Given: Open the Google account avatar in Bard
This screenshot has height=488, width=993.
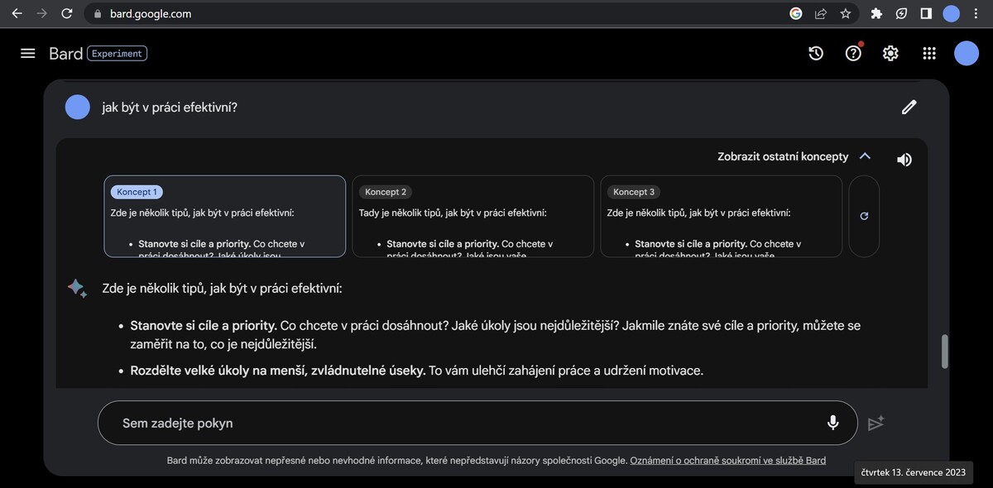Looking at the screenshot, I should (967, 53).
